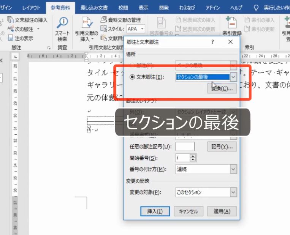Open 資料文献の管理 (Manage Sources)
Image resolution: width=290 pixels, height=235 pixels.
[121, 20]
